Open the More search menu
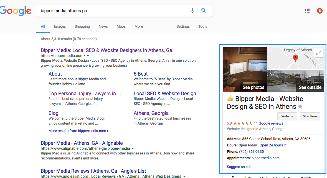 (x=139, y=27)
